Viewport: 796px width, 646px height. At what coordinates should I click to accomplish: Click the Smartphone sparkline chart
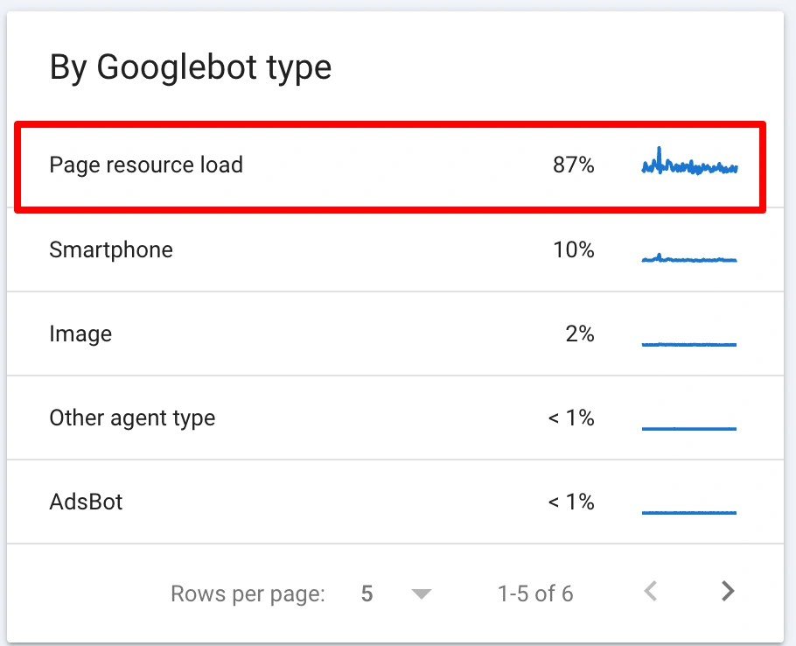coord(689,258)
